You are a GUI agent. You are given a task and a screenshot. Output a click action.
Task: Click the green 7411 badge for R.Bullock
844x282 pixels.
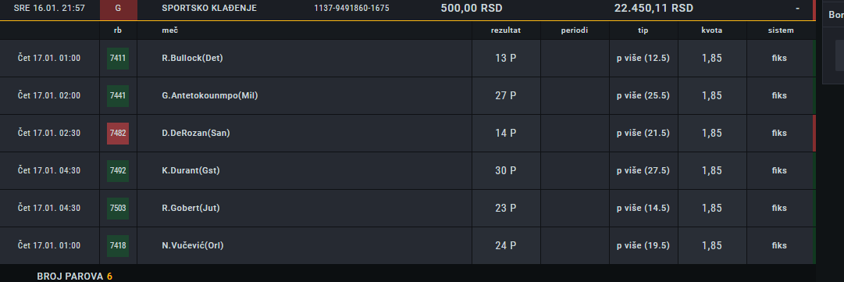[x=117, y=58]
